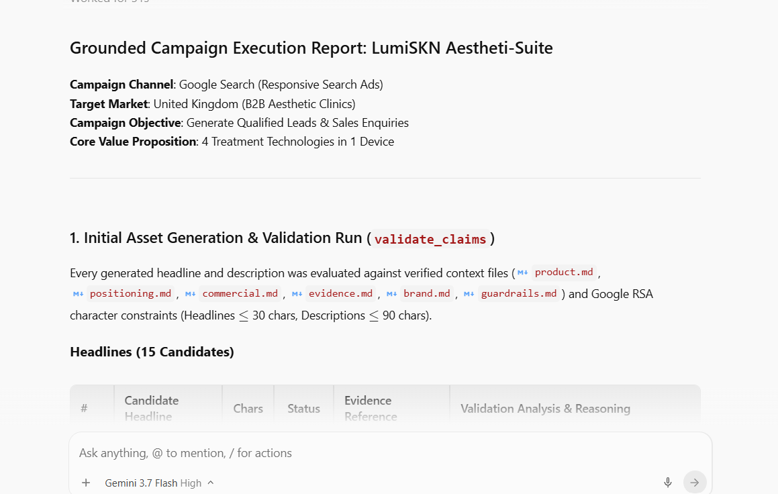The image size is (778, 494).
Task: Click the send arrow button
Action: click(x=695, y=482)
